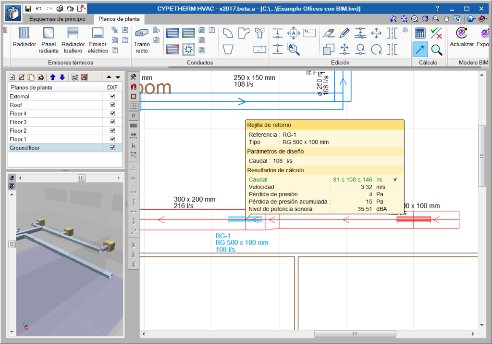Select the Planos de planta tab
This screenshot has width=492, height=344.
click(x=119, y=19)
